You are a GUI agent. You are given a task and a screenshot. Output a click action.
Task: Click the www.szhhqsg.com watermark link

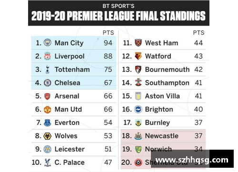(x=192, y=160)
